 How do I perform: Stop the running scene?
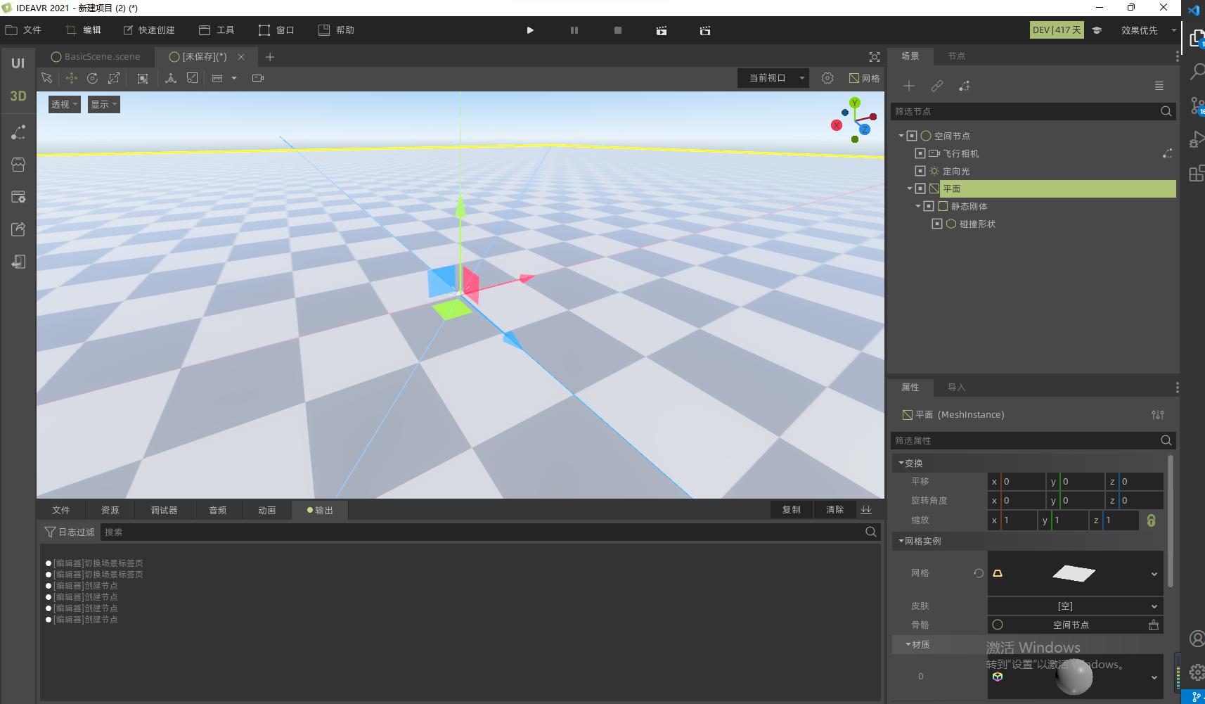(x=618, y=30)
